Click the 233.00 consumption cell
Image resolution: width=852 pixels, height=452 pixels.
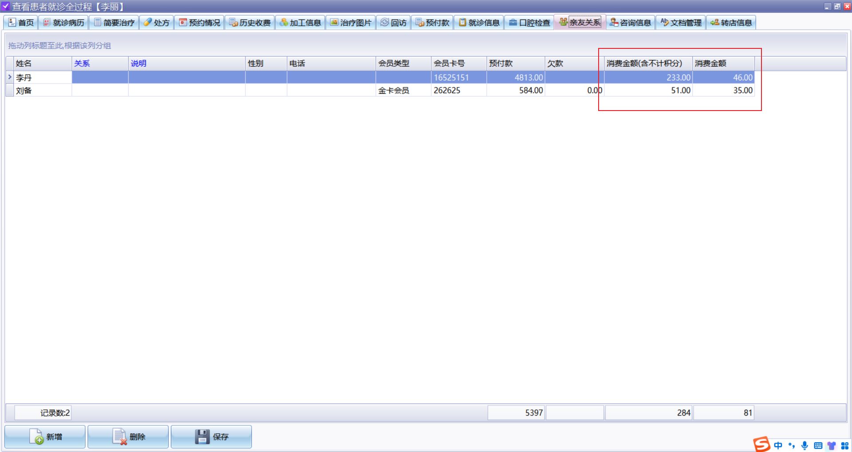click(x=648, y=78)
